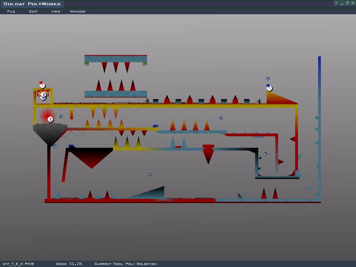Open the Edit menu
Image resolution: width=356 pixels, height=267 pixels.
tap(33, 11)
